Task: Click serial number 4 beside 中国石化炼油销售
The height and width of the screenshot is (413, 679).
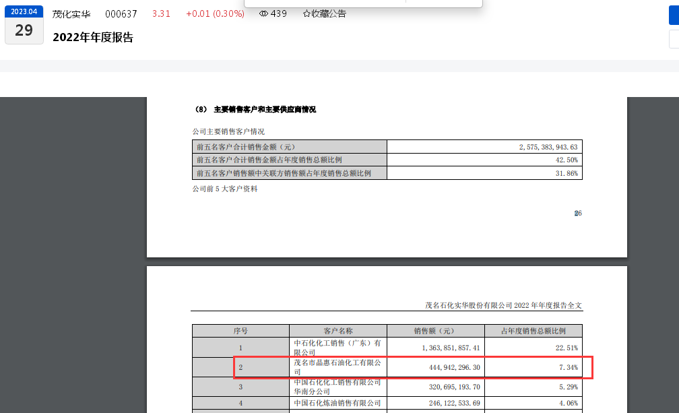Action: (x=240, y=403)
